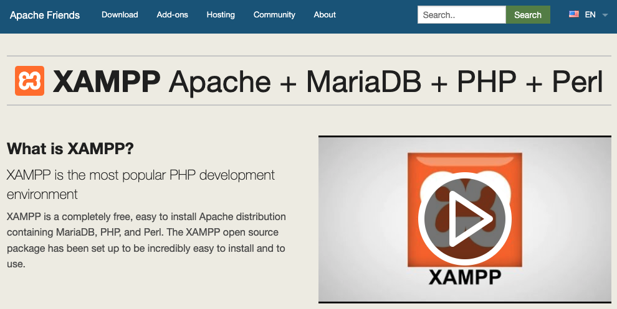
Task: Click the orange XAMPP logo beside the title
Action: tap(29, 81)
